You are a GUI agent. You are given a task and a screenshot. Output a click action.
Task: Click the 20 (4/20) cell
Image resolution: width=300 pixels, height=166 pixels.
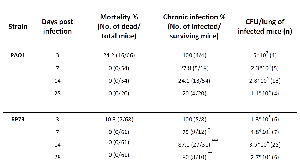194,93
